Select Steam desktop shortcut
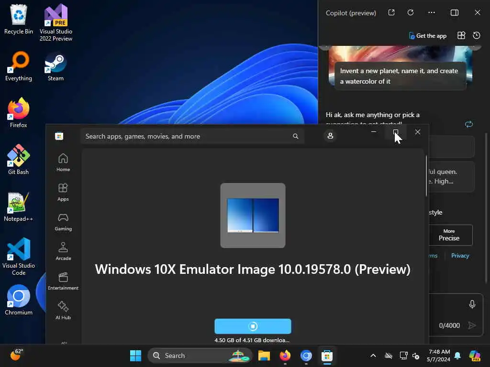This screenshot has height=367, width=490. [56, 66]
